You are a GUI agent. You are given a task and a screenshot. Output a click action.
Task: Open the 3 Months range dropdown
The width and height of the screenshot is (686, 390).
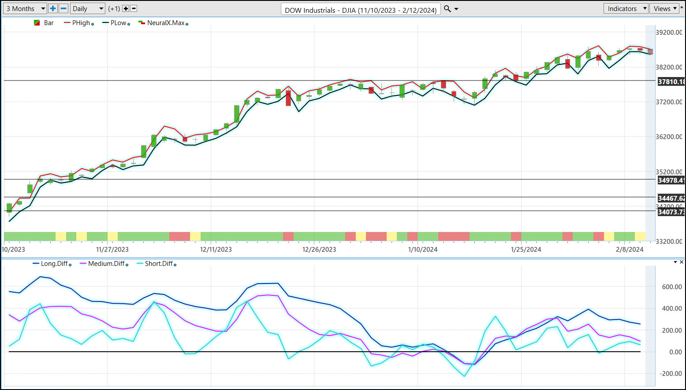pyautogui.click(x=25, y=8)
